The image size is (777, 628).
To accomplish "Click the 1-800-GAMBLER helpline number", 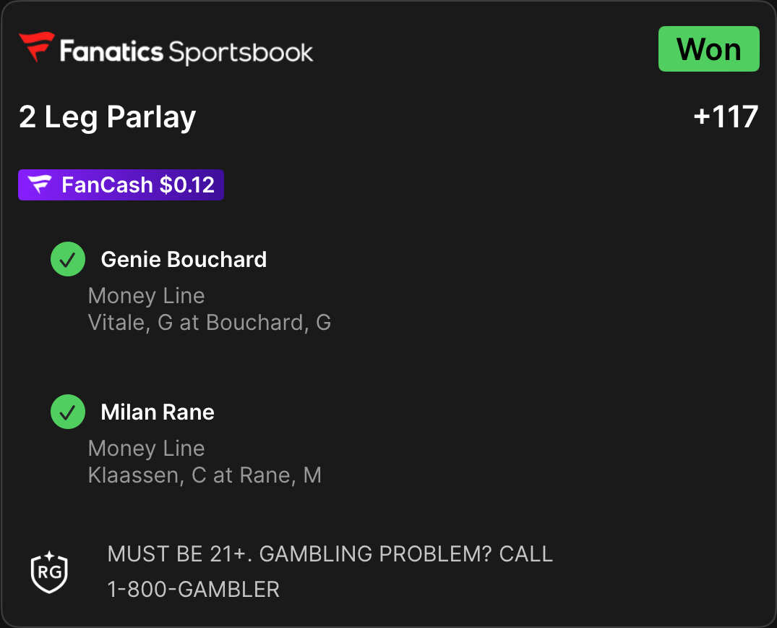I will pos(194,590).
